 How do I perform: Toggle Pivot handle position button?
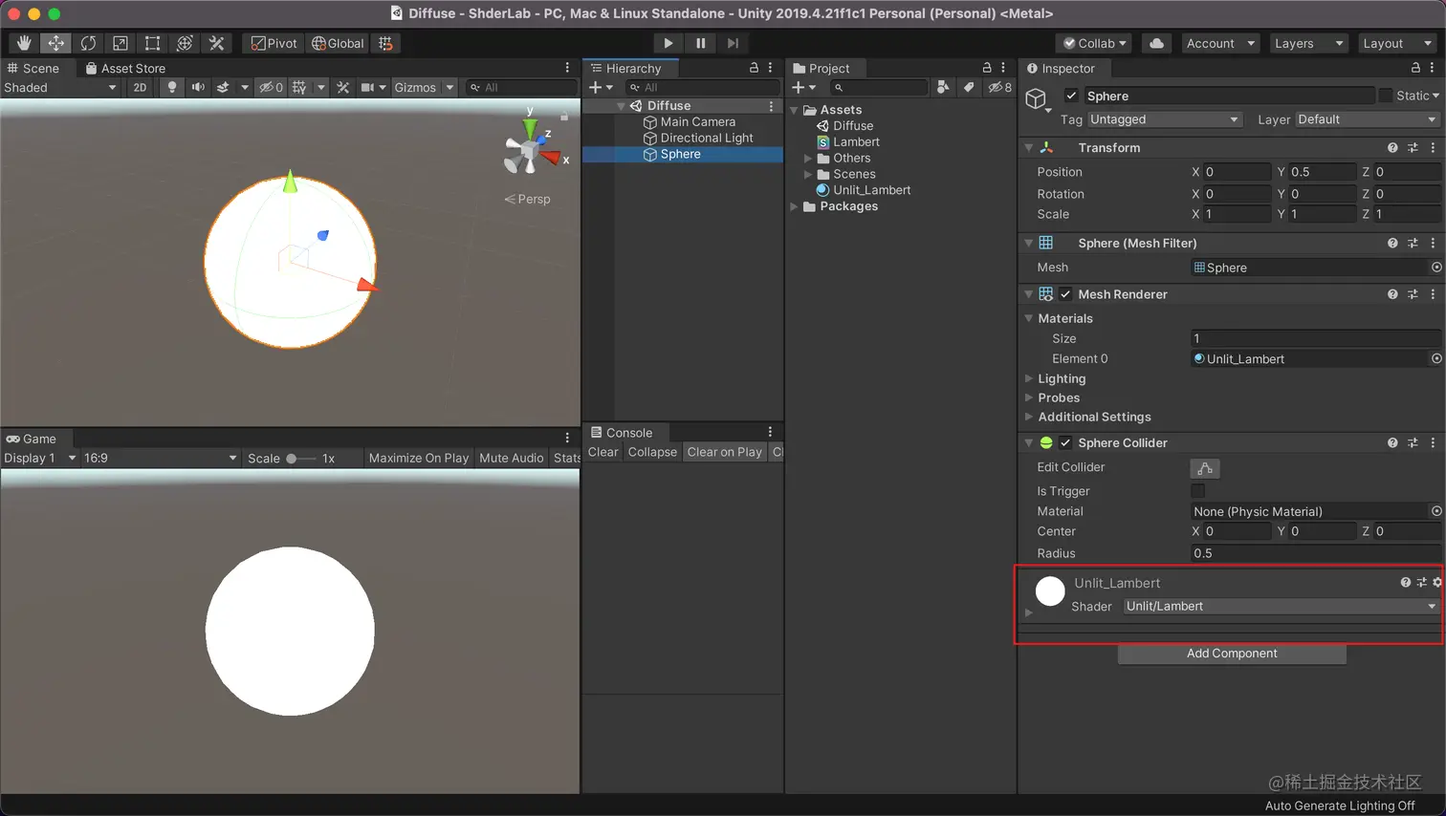coord(274,43)
